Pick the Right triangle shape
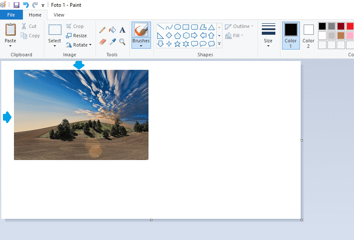The height and width of the screenshot is (240, 354). point(161,36)
